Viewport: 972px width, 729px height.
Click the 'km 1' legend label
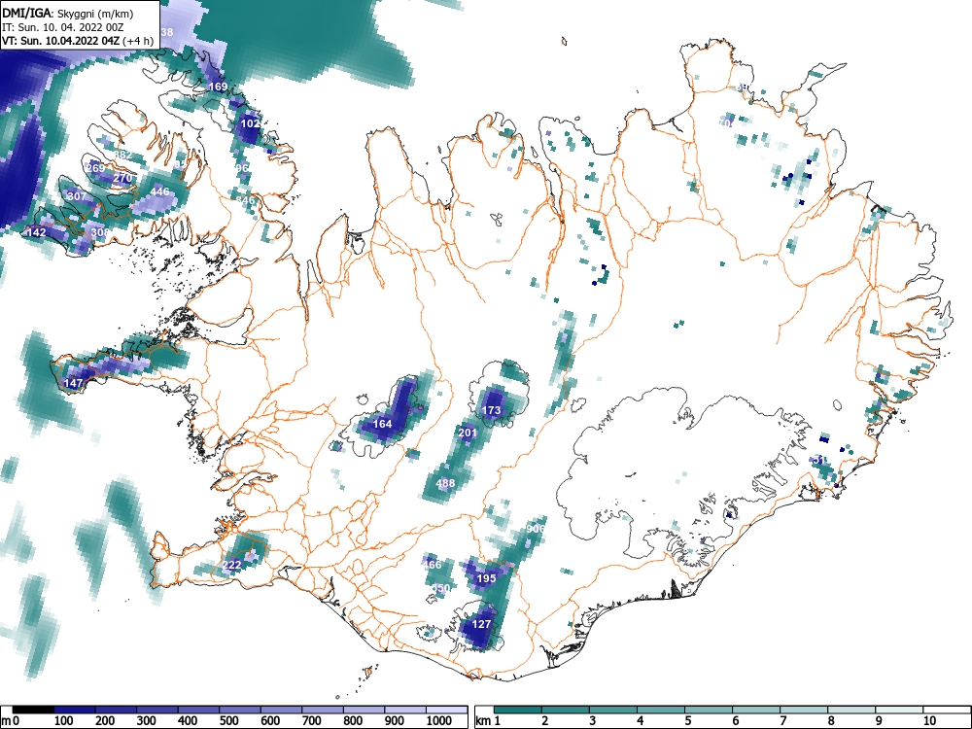[x=488, y=721]
